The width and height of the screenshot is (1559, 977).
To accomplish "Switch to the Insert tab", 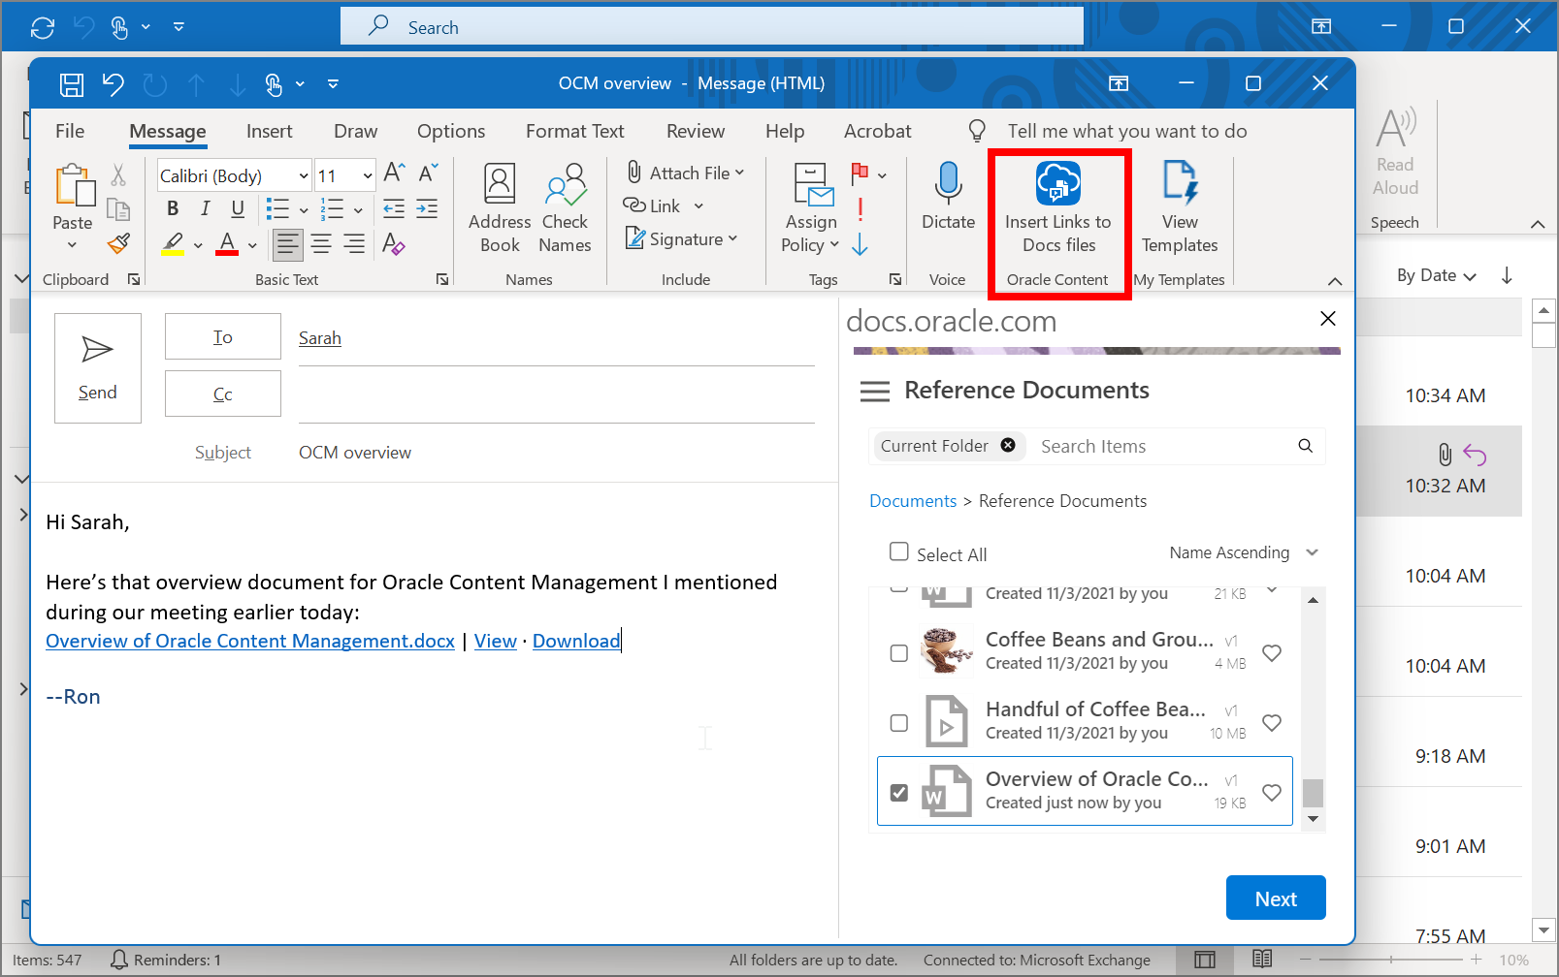I will (x=270, y=132).
